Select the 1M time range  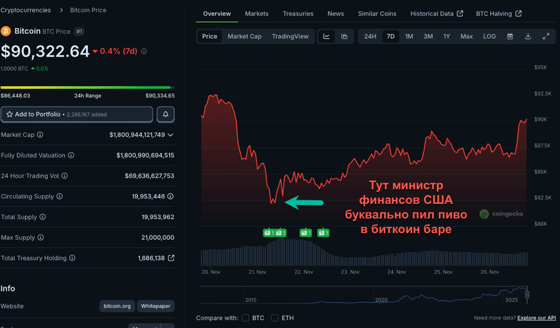pyautogui.click(x=409, y=36)
